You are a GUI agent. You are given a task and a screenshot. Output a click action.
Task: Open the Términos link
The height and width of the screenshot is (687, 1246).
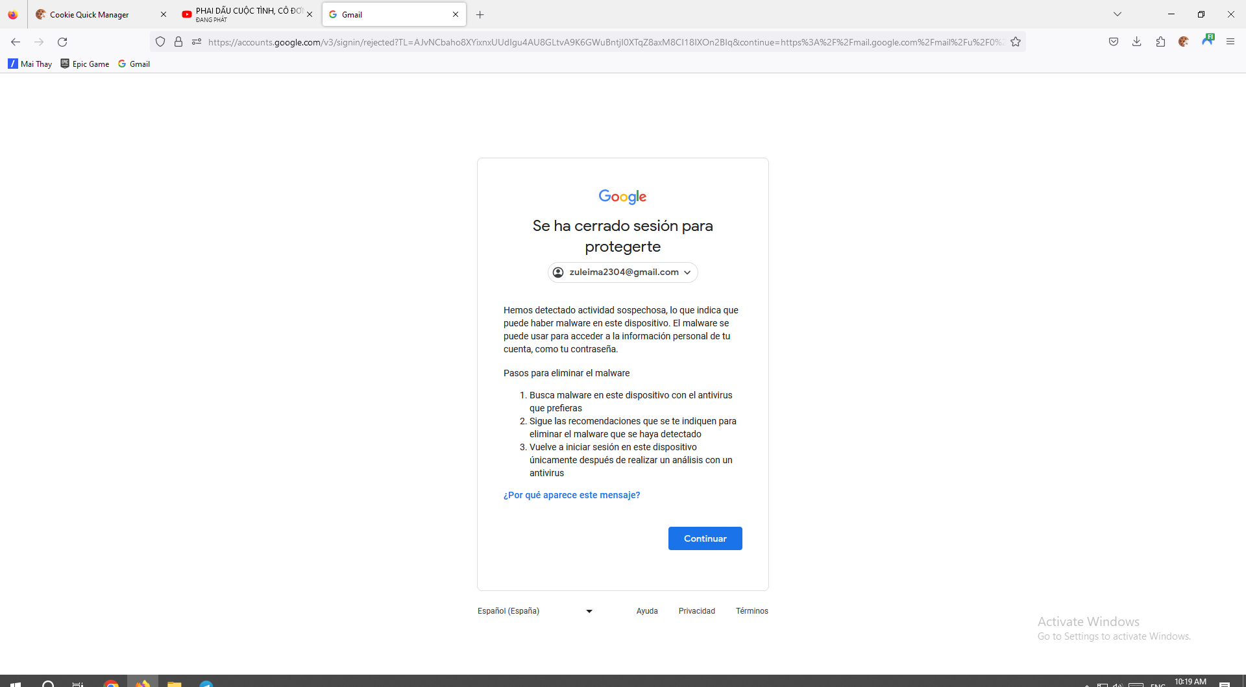752,611
